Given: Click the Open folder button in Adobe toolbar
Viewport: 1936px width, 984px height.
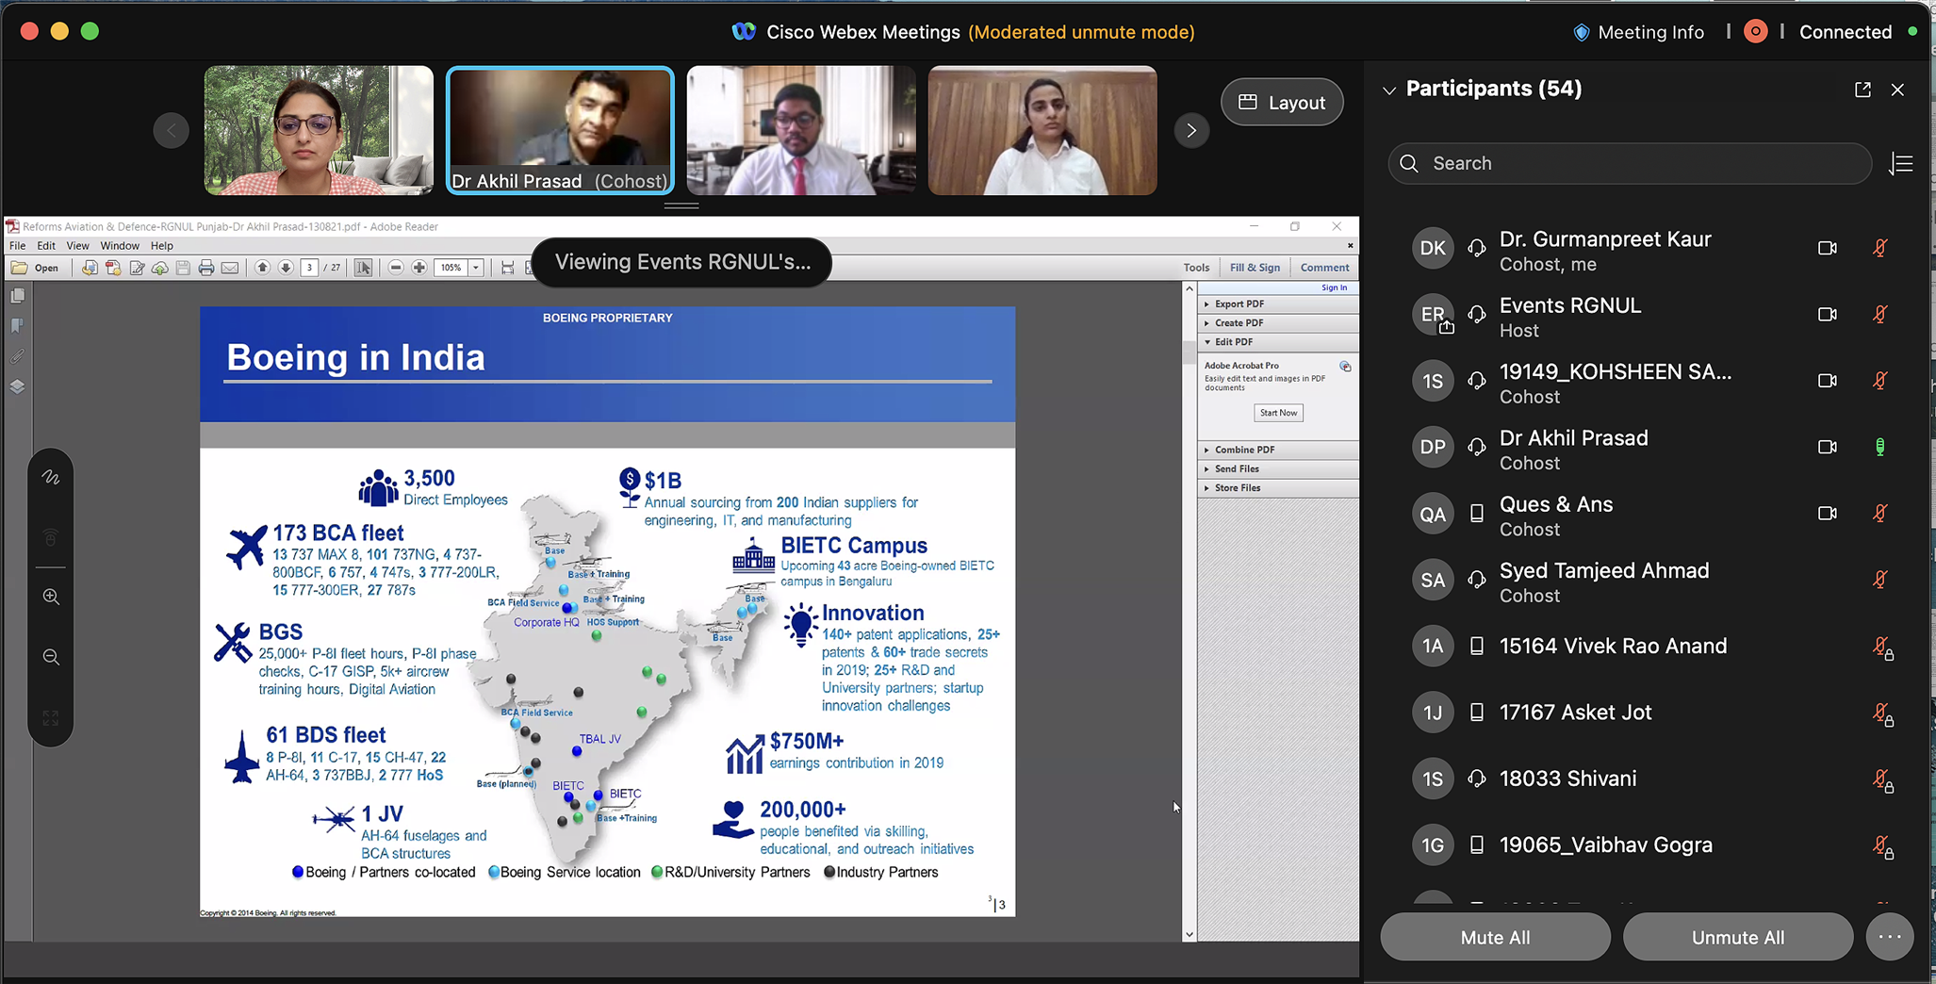Looking at the screenshot, I should pos(35,268).
